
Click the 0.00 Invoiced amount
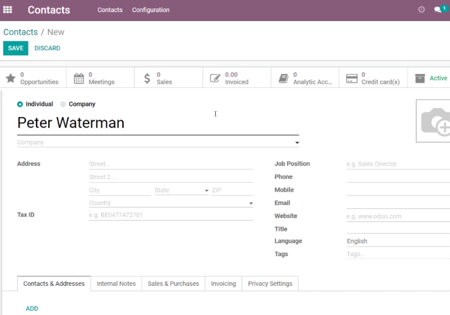(x=231, y=75)
